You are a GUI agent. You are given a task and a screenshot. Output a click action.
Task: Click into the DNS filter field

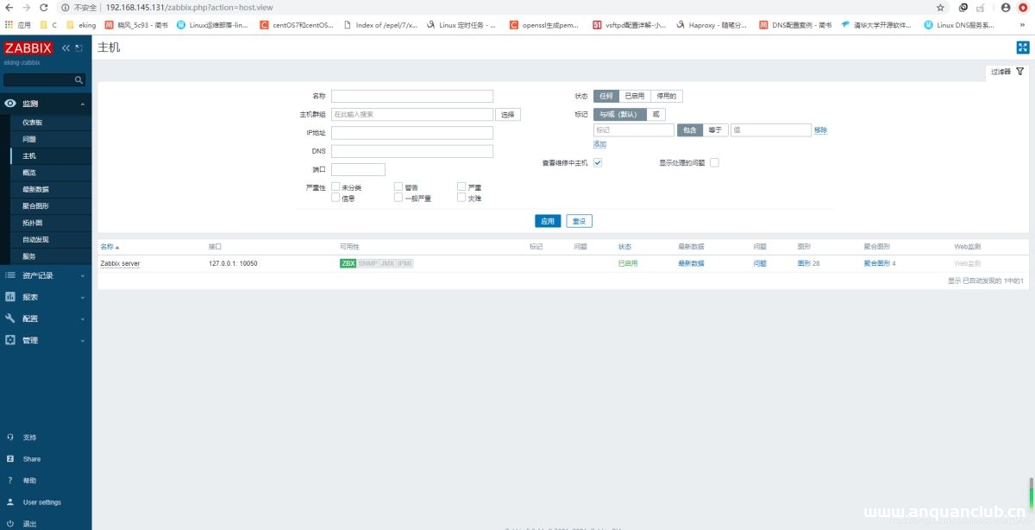tap(412, 151)
